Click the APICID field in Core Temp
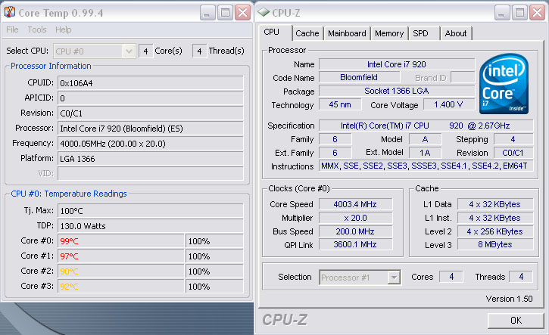 click(150, 98)
